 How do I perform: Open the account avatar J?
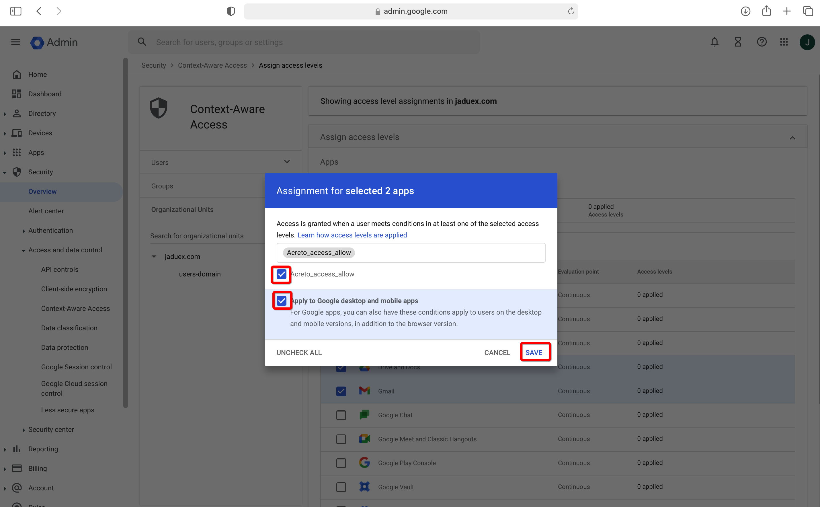(807, 42)
